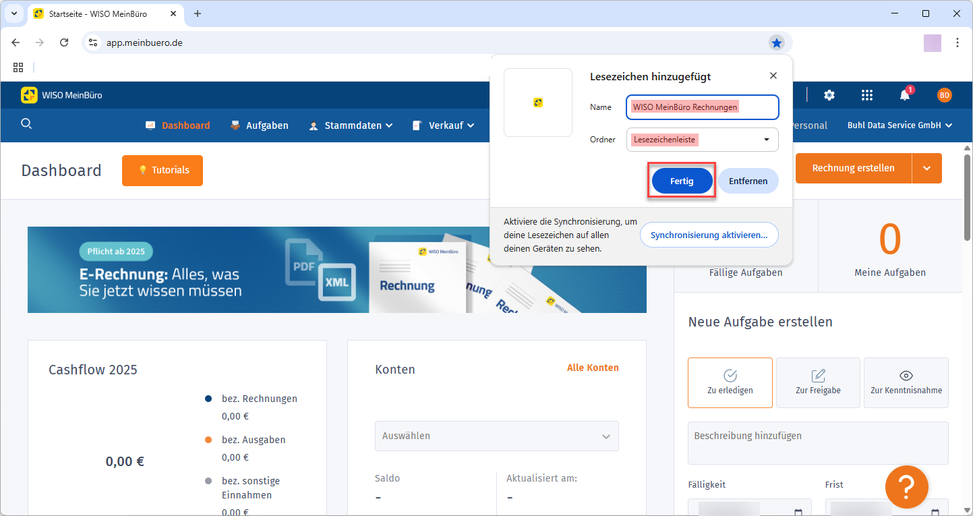The height and width of the screenshot is (516, 973).
Task: Open the tab search dropdown arrow
Action: pyautogui.click(x=13, y=13)
